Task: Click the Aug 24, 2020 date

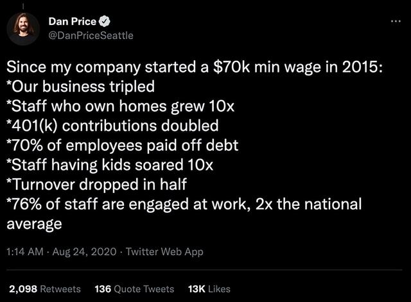Action: (x=82, y=251)
